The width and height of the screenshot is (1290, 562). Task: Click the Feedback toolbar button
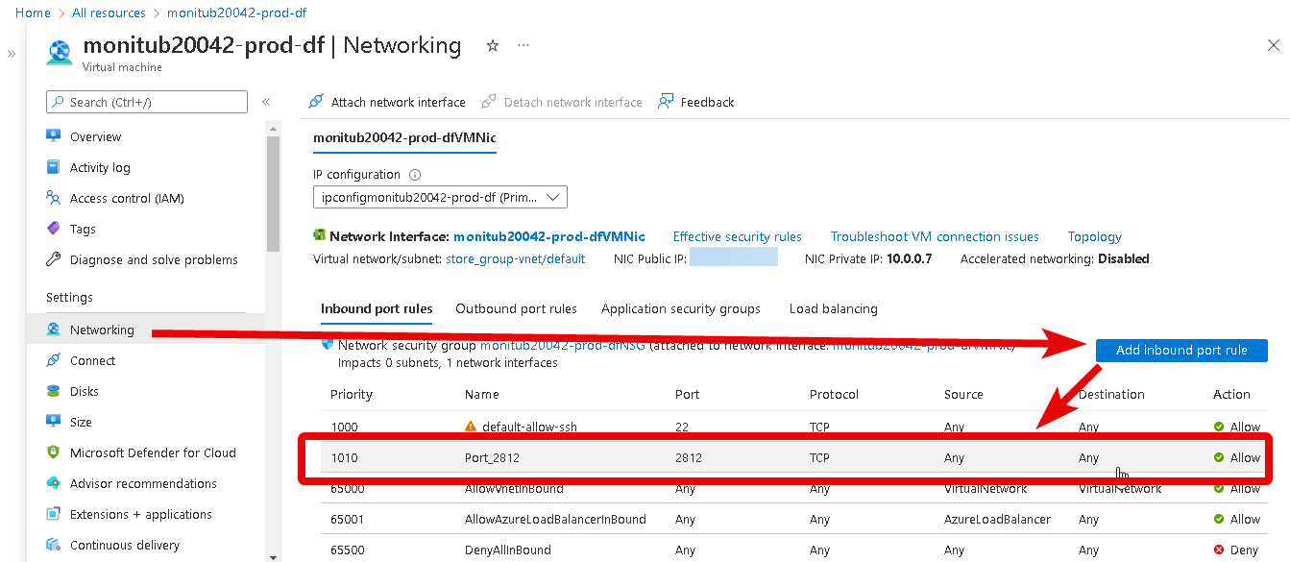click(696, 102)
